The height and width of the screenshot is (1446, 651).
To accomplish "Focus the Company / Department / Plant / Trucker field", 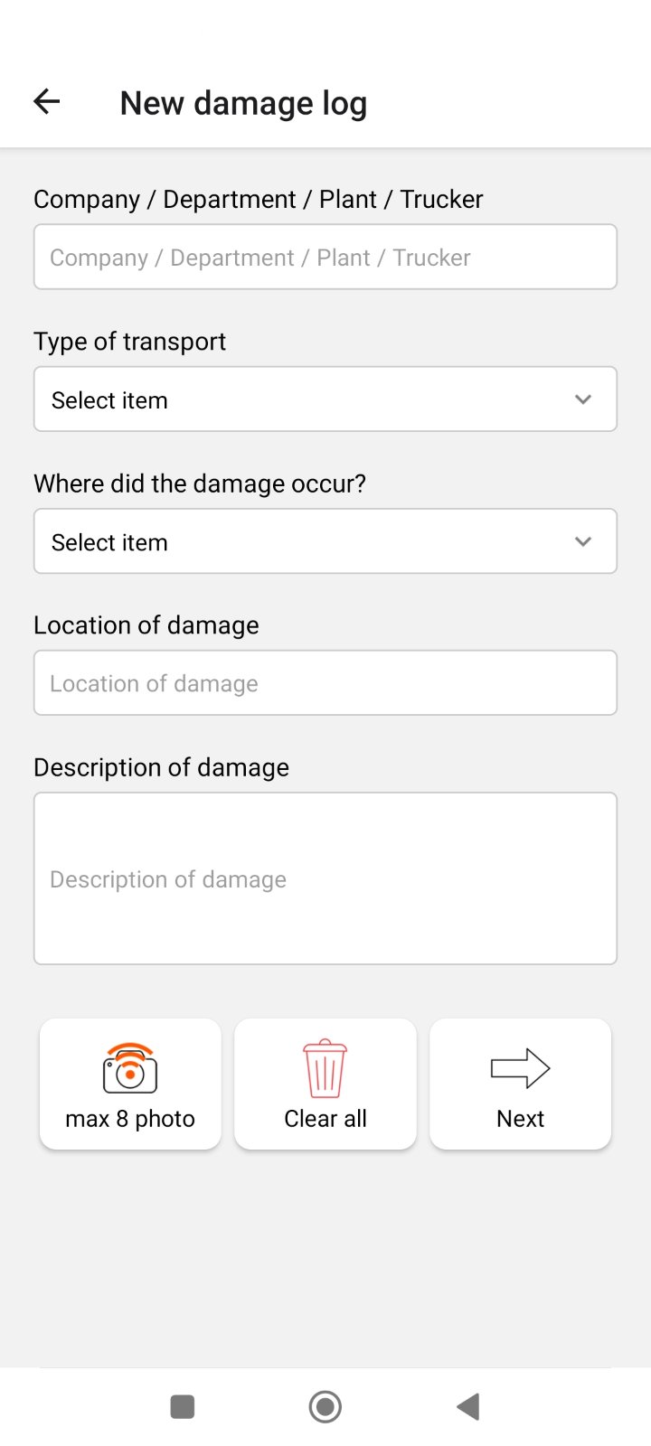I will click(325, 258).
